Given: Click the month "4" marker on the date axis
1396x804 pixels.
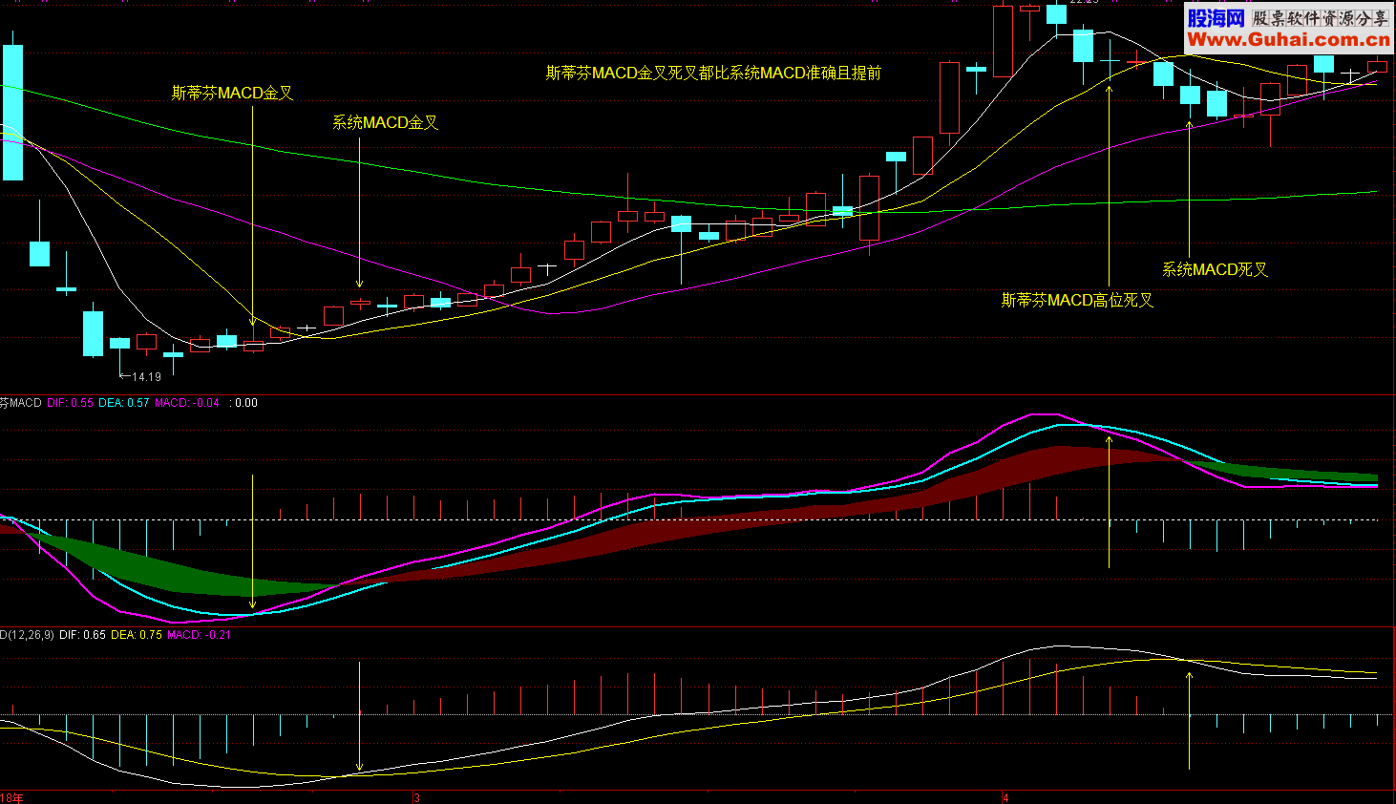Looking at the screenshot, I should coord(1005,797).
